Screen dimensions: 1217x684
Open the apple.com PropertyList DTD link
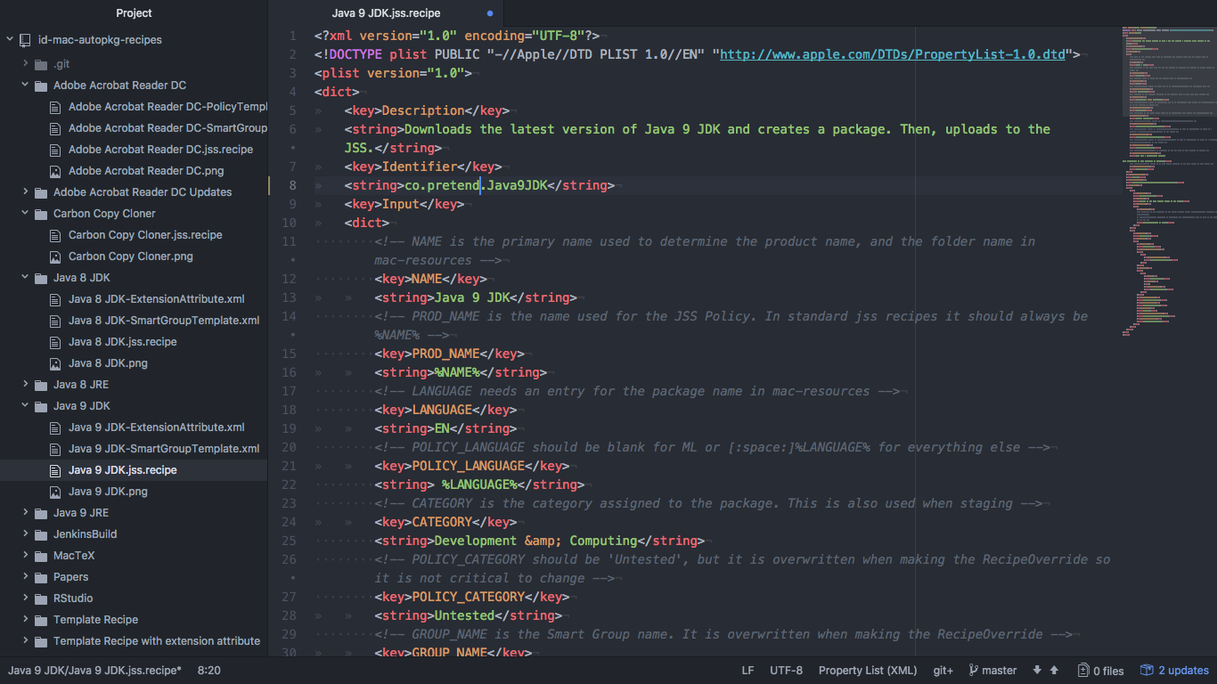pos(893,54)
